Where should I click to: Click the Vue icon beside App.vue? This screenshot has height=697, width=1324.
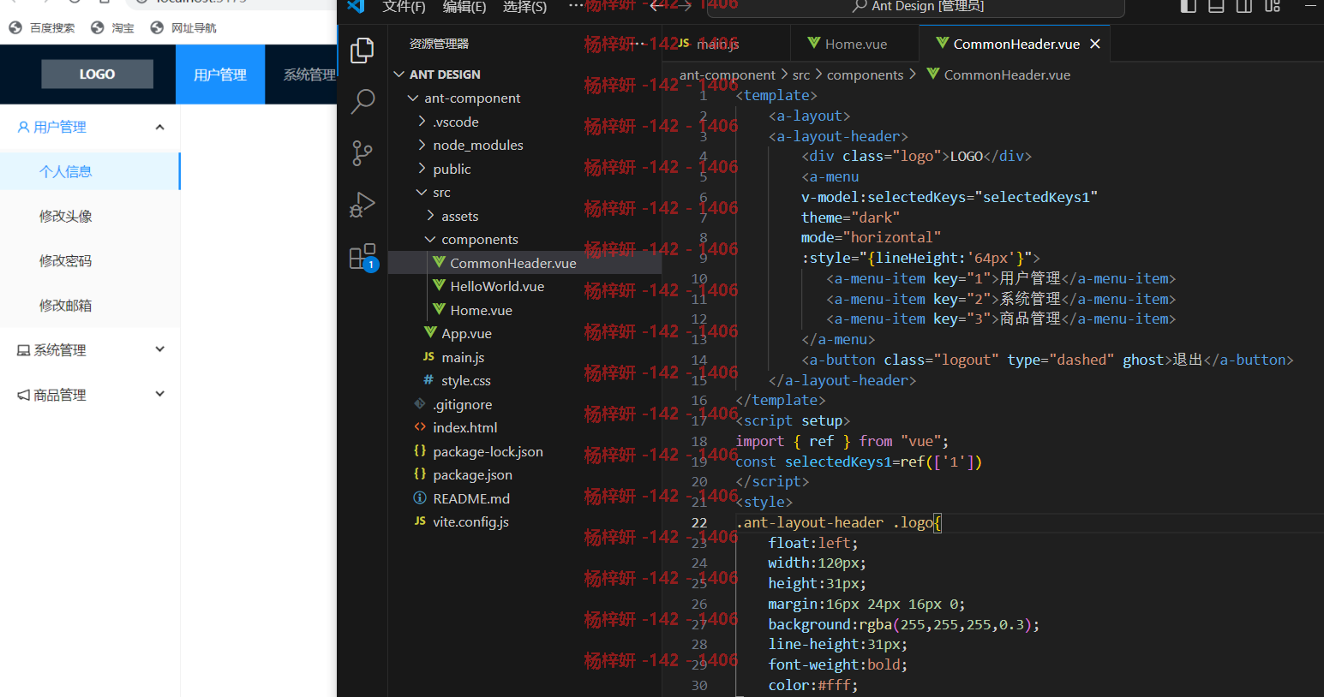[430, 333]
